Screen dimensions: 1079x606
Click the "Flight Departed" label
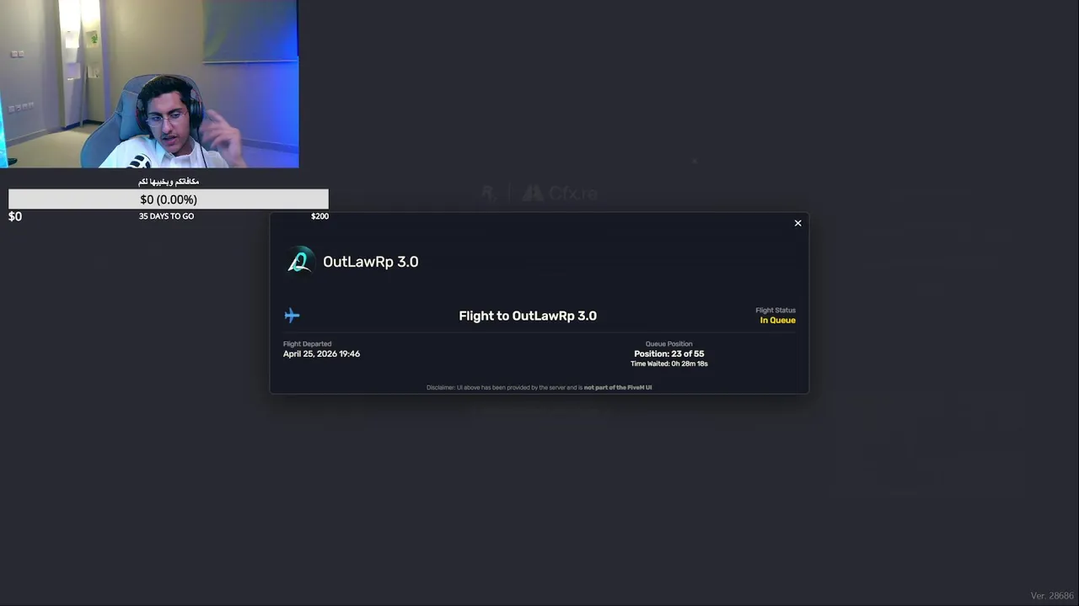[x=307, y=344]
